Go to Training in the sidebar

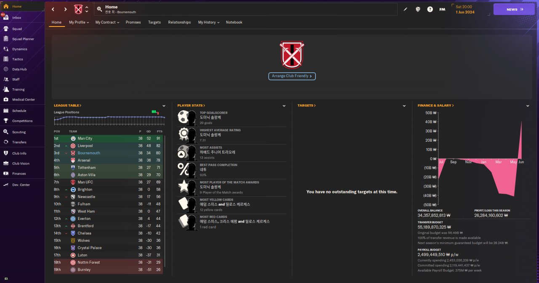(x=22, y=90)
